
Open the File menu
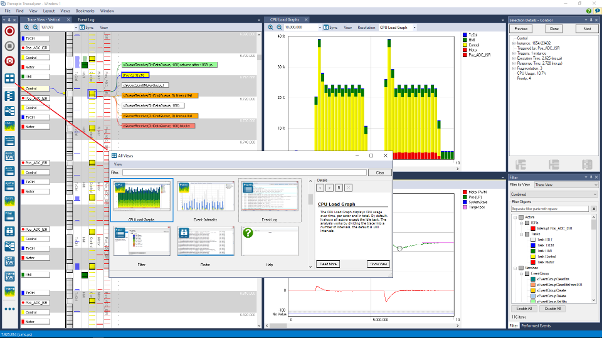[x=8, y=11]
